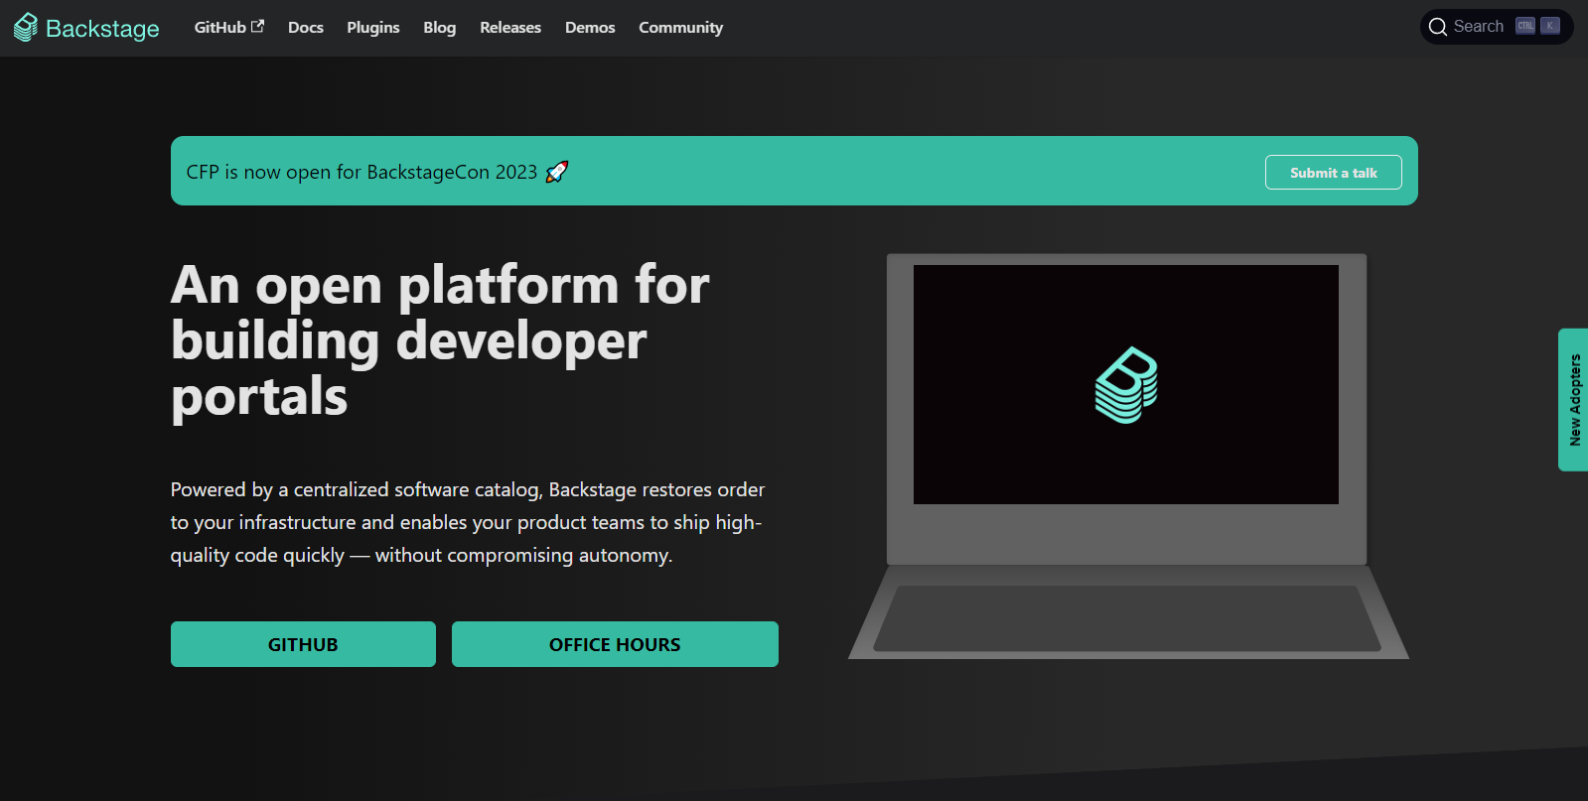Open the Demos page

pyautogui.click(x=590, y=28)
